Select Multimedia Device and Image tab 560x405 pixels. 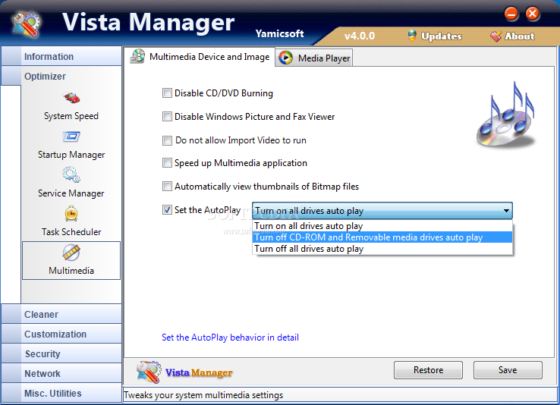(x=200, y=57)
